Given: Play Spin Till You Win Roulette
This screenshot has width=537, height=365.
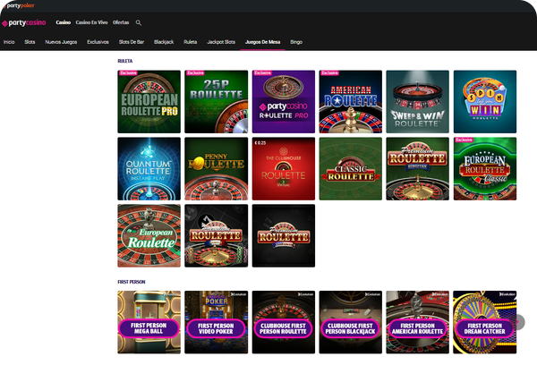Looking at the screenshot, I should [485, 102].
